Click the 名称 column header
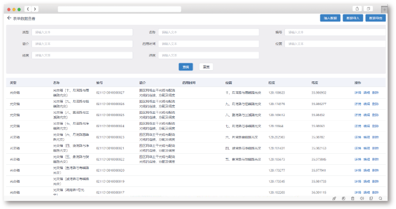Screen dimensions: 396x209 (x=56, y=82)
